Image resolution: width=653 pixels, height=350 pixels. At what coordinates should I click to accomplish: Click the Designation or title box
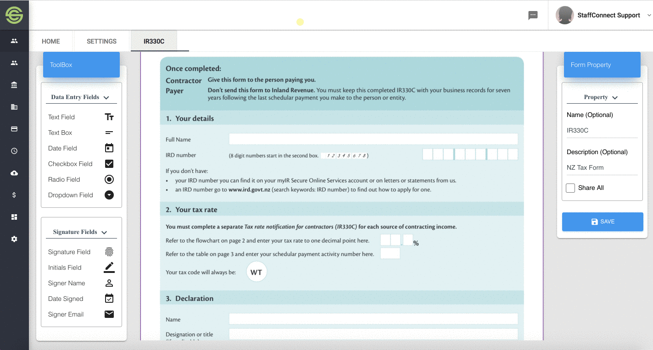tap(373, 334)
